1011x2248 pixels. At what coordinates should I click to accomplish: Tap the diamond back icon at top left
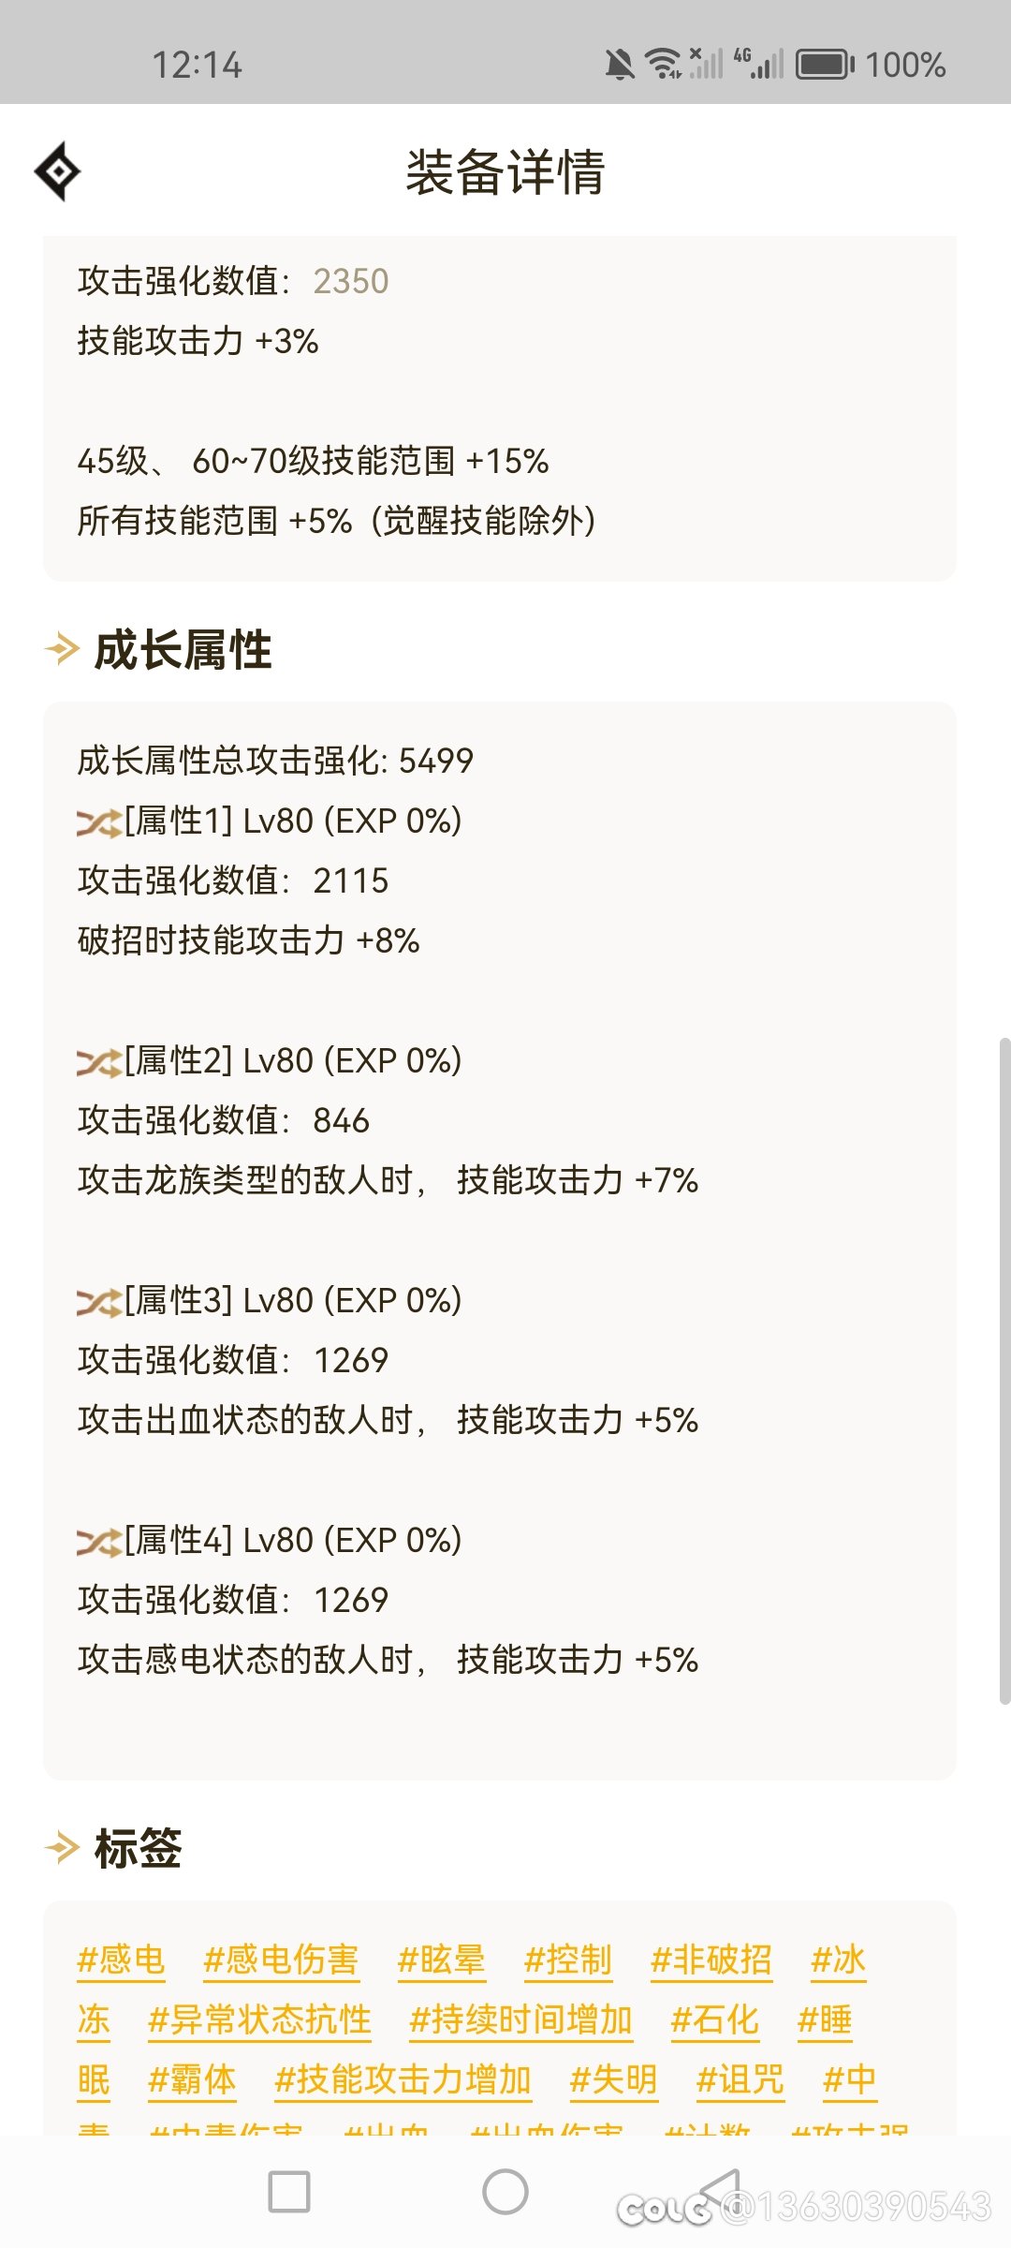tap(57, 171)
